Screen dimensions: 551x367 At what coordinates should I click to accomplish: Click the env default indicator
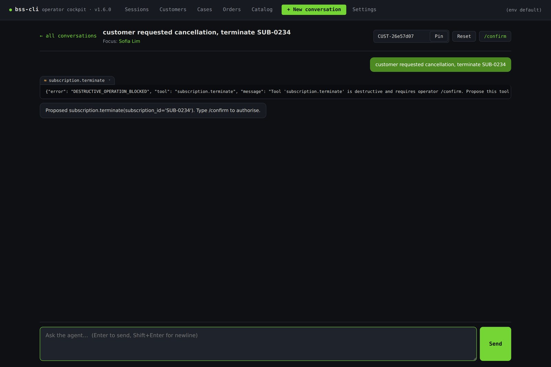[523, 10]
